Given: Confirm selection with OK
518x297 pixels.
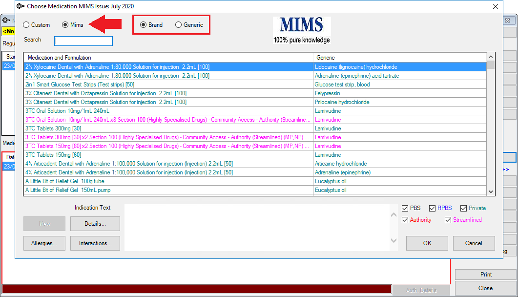Looking at the screenshot, I should (x=427, y=243).
